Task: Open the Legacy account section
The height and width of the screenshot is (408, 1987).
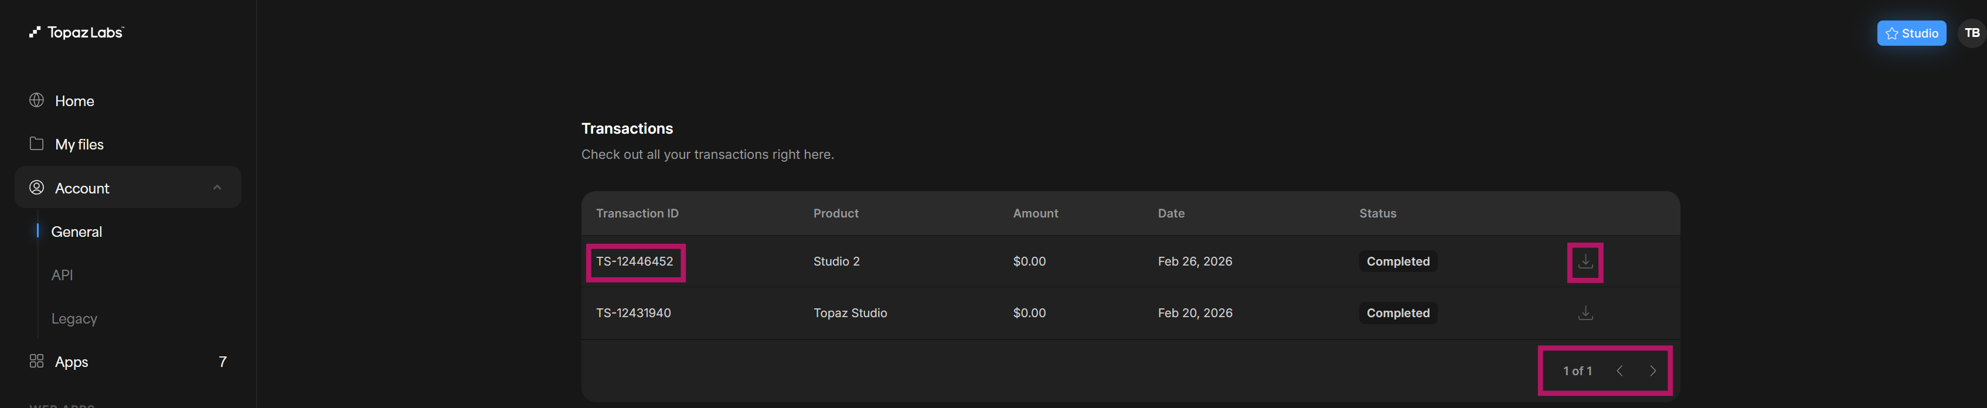Action: tap(74, 318)
